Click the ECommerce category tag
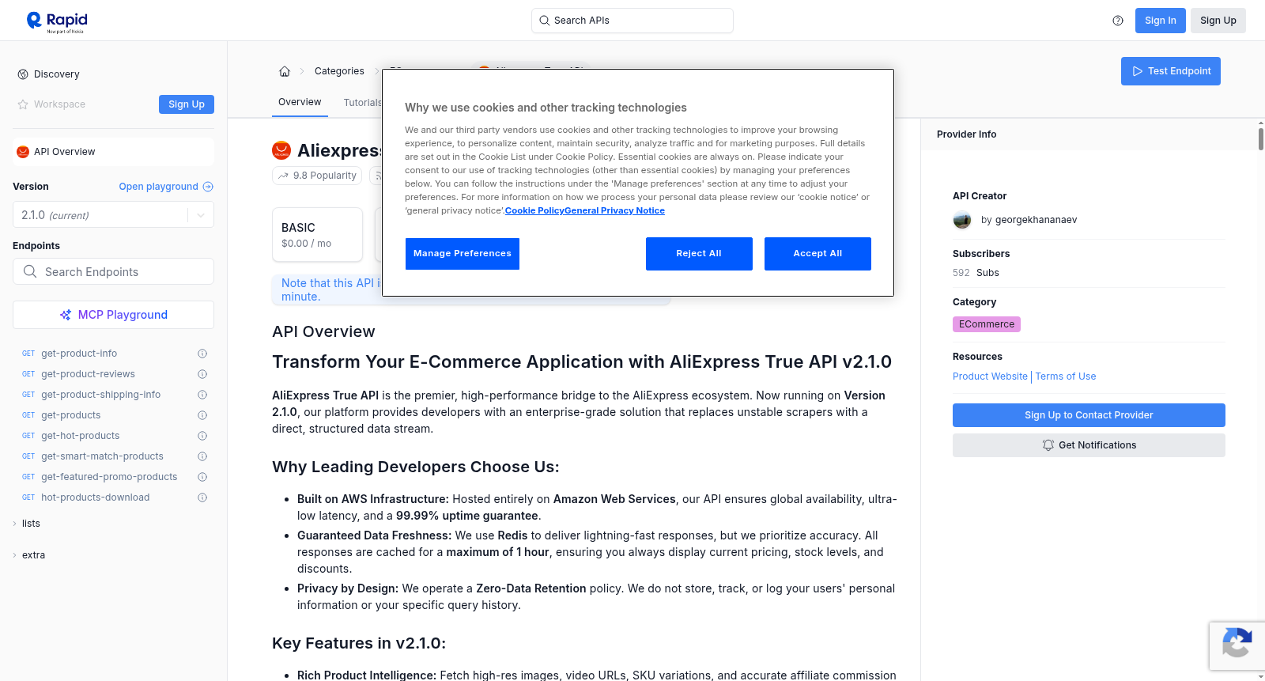Image resolution: width=1265 pixels, height=681 pixels. tap(987, 324)
